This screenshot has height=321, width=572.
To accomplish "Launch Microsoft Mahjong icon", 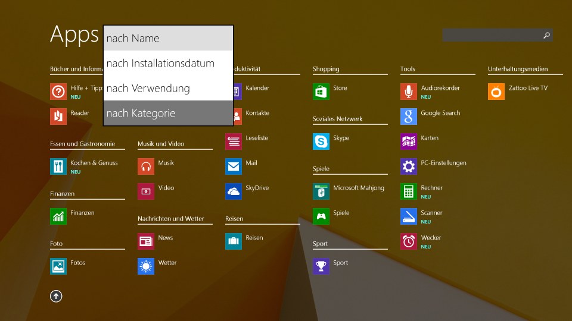I will click(x=321, y=191).
